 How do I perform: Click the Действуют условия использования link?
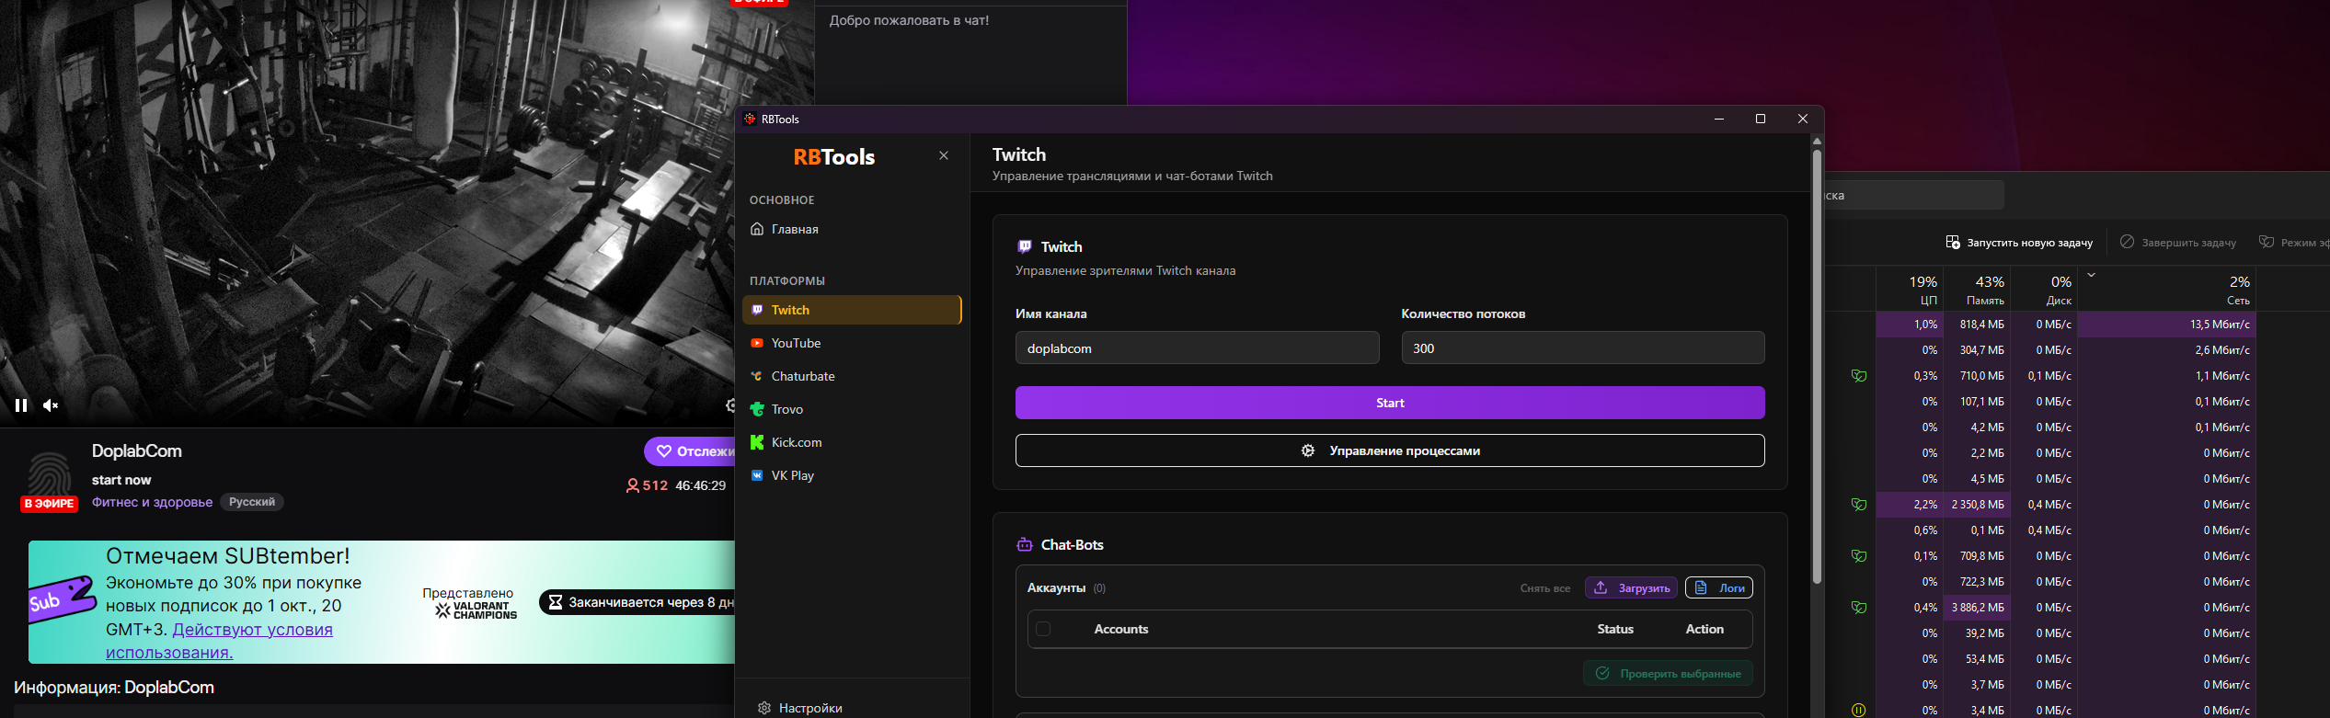coord(252,630)
